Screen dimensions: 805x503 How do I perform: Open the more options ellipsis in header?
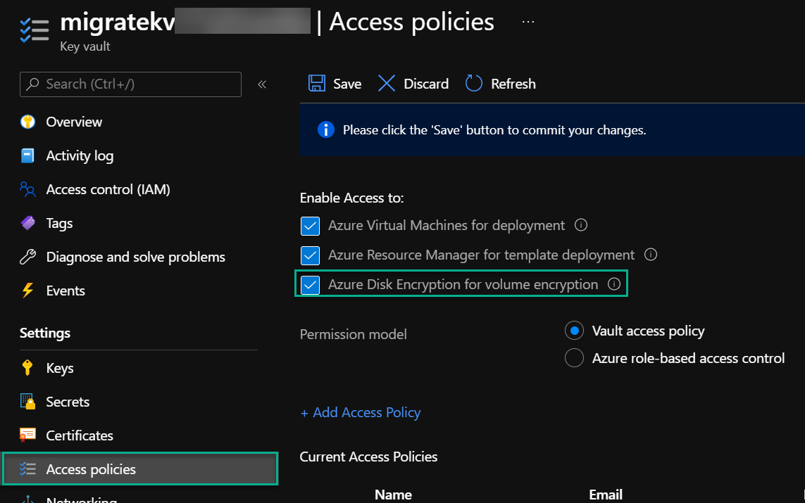point(528,22)
